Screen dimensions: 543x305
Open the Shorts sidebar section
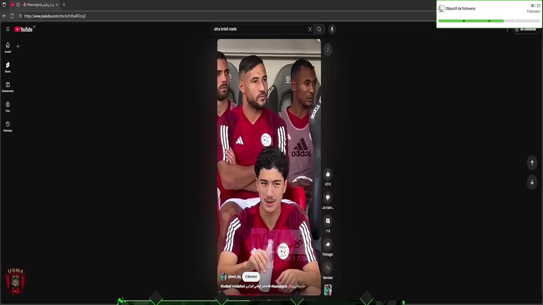click(x=8, y=67)
